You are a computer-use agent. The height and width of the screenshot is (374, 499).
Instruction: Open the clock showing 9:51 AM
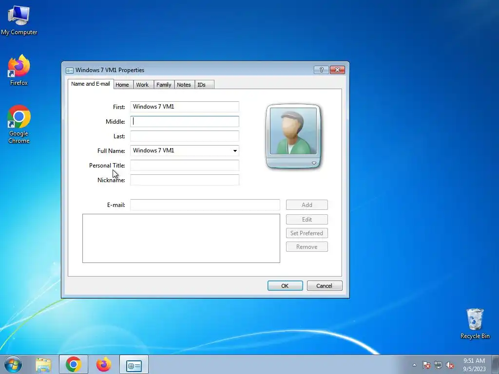(474, 364)
